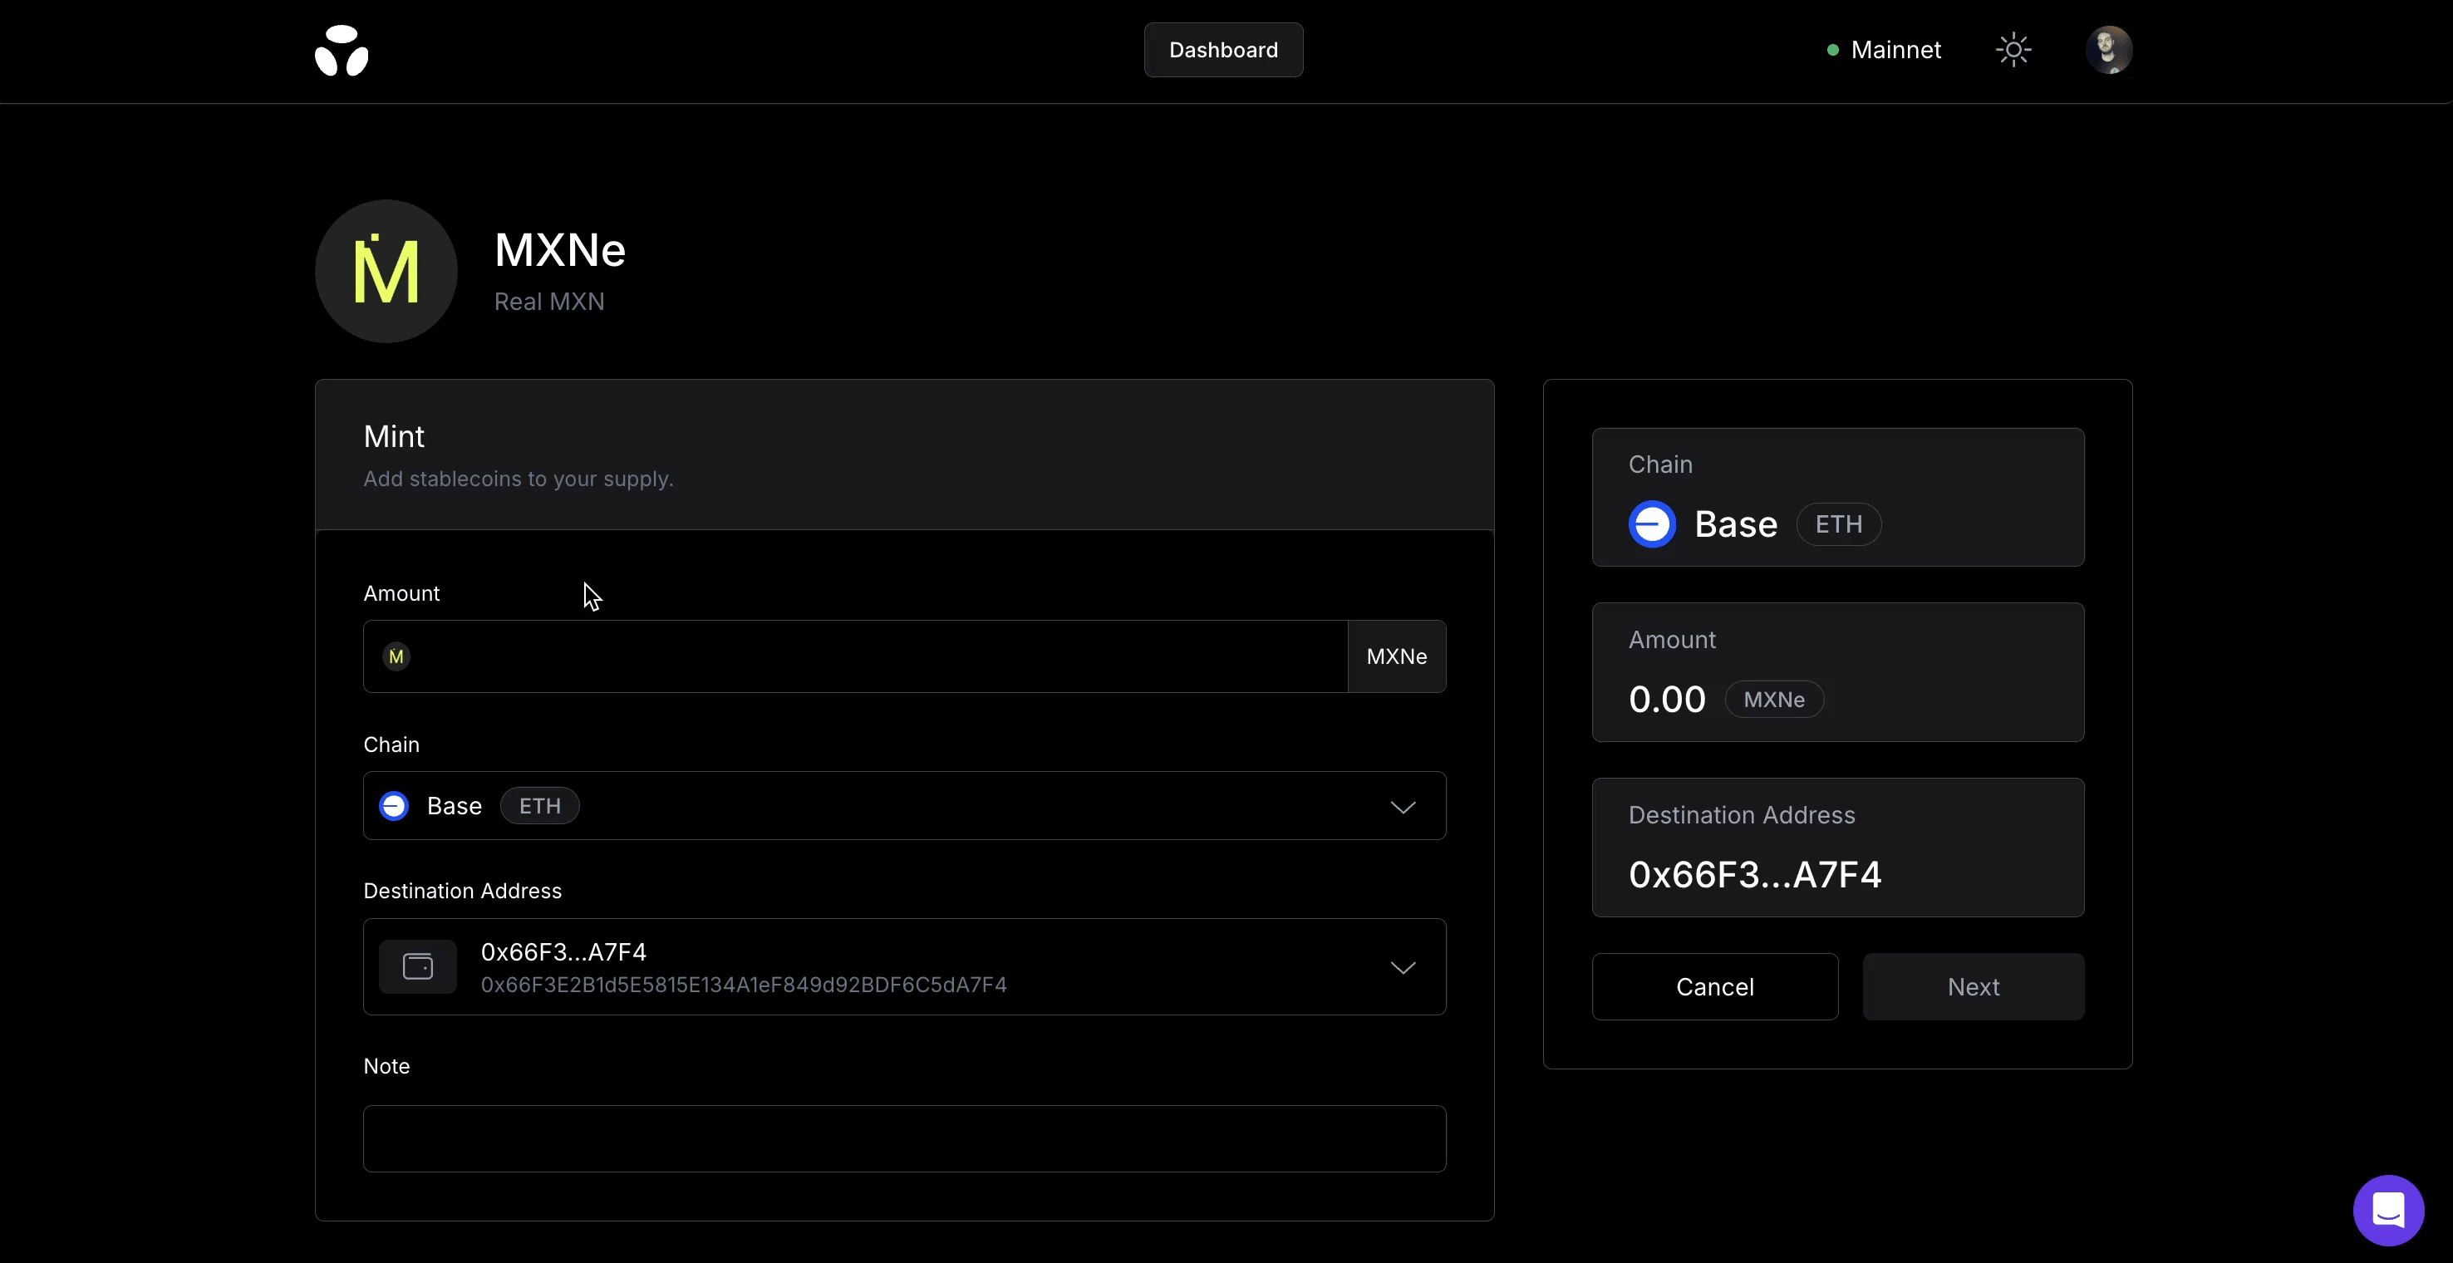Click the ETH badge in summary panel
This screenshot has width=2453, height=1263.
click(1838, 523)
